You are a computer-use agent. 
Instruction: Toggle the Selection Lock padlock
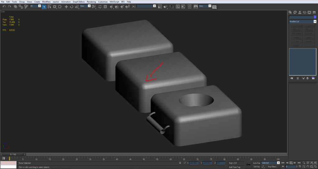pos(180,163)
